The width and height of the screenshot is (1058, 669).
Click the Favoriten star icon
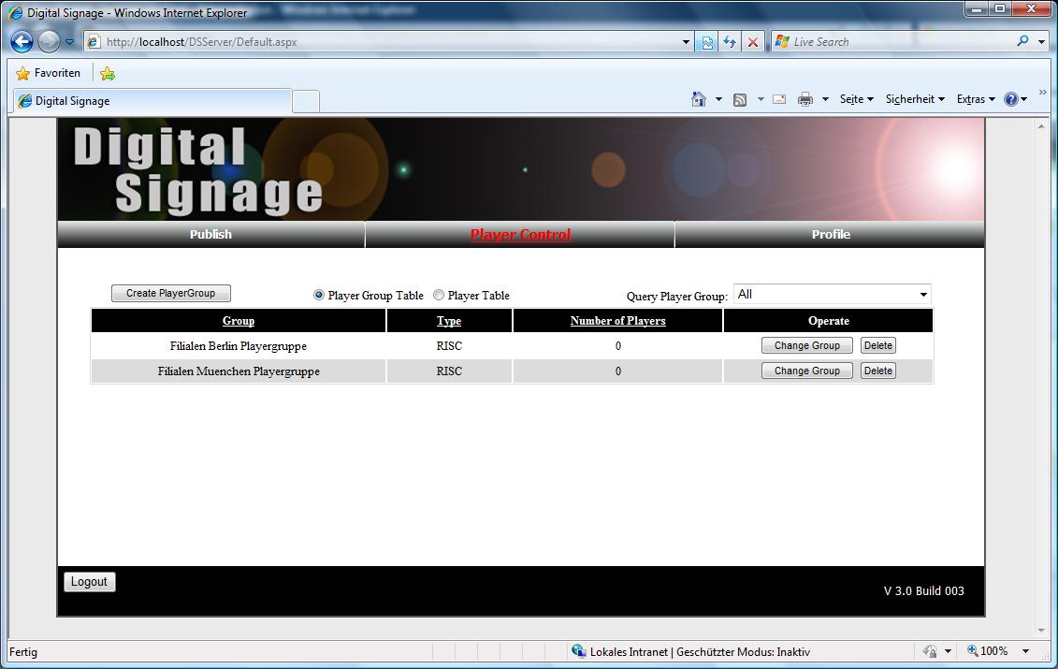[x=23, y=73]
